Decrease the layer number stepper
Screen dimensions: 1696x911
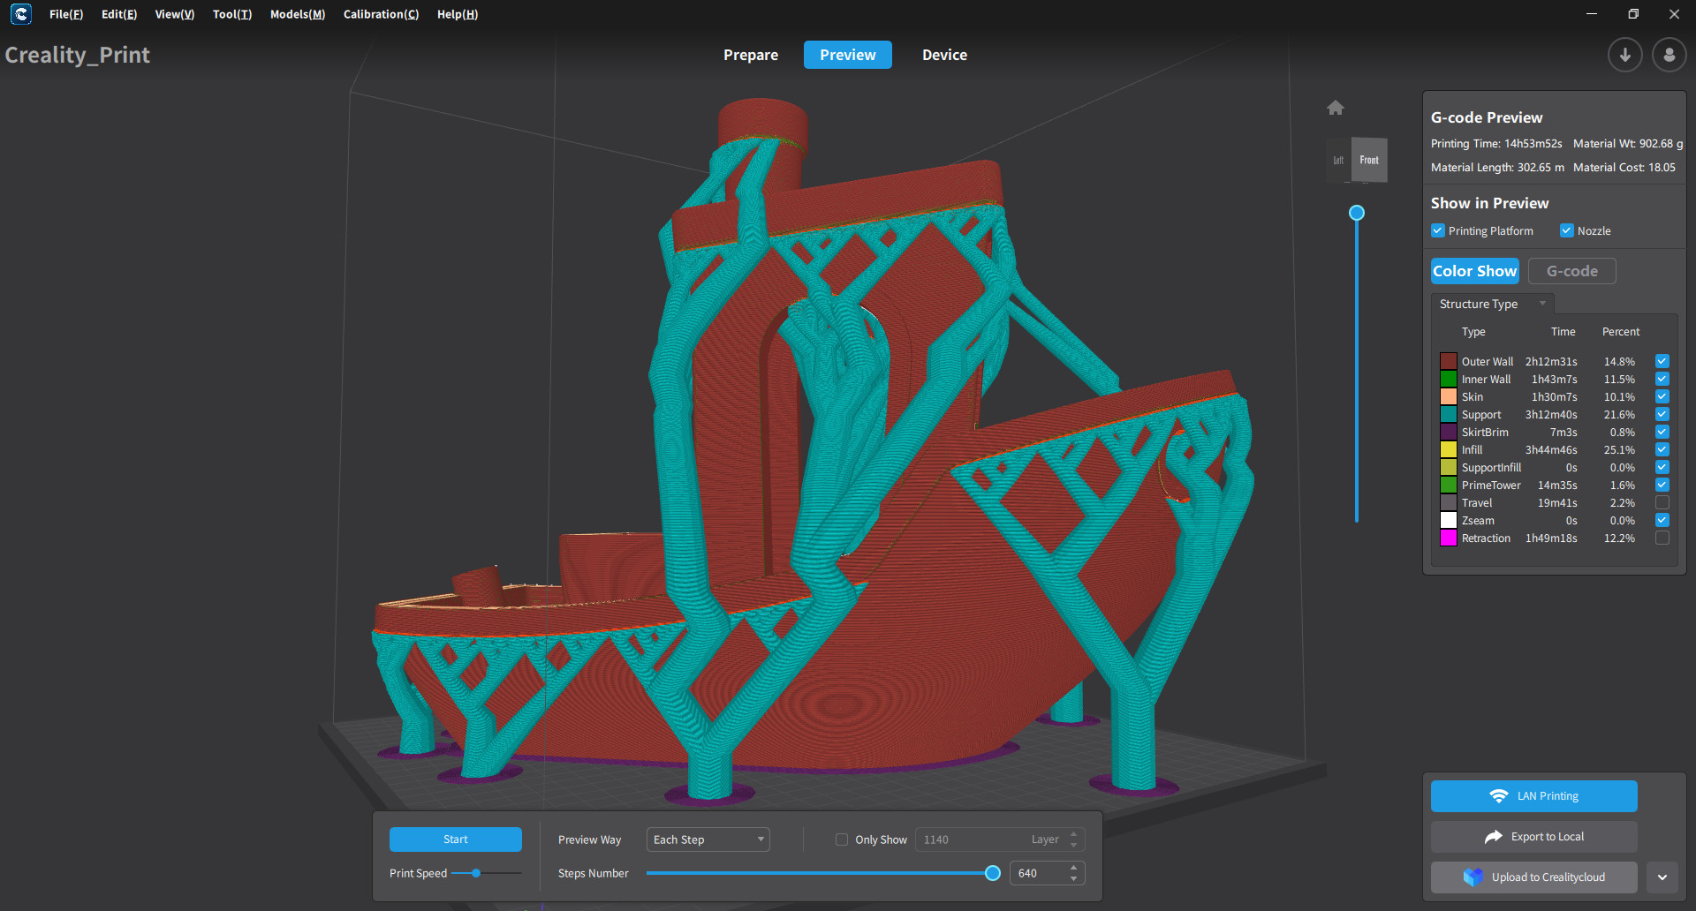[x=1073, y=845]
